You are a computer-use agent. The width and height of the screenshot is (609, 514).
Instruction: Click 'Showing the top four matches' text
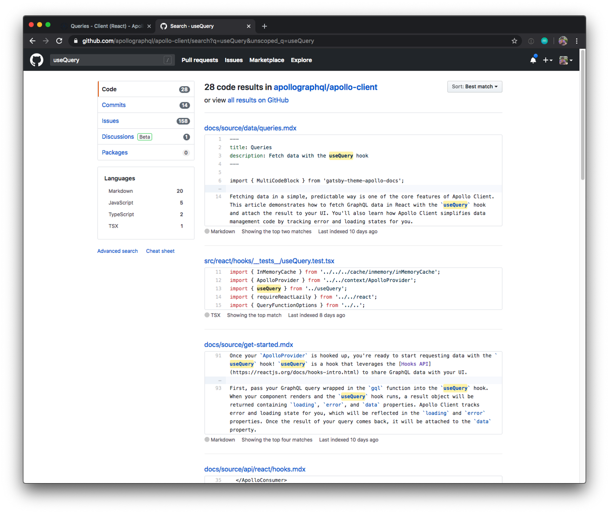click(x=277, y=440)
